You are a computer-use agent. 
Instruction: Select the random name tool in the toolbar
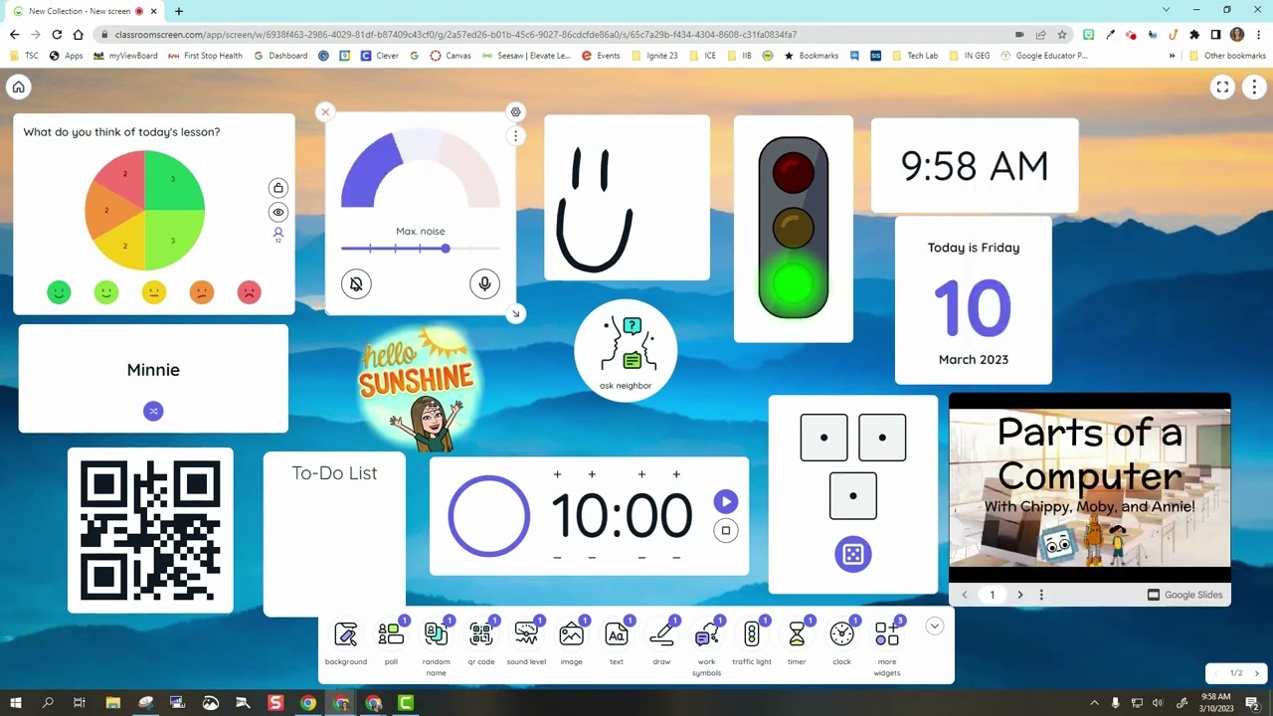(x=436, y=646)
